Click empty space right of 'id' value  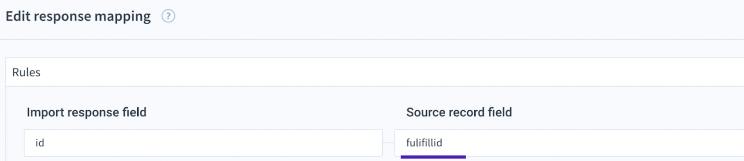pyautogui.click(x=213, y=143)
